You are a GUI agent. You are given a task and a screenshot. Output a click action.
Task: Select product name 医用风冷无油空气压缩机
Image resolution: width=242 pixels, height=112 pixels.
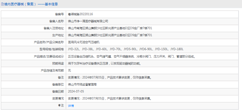(84, 42)
